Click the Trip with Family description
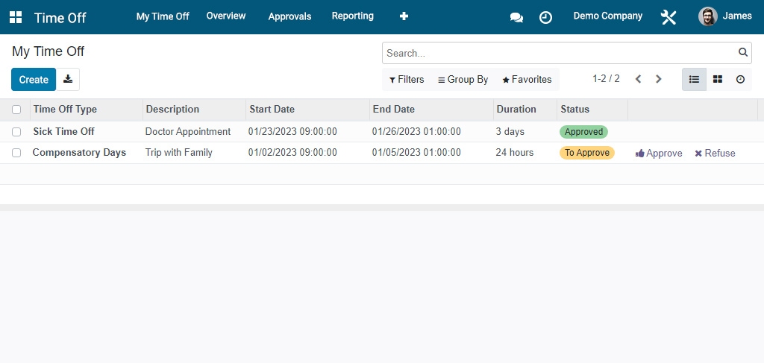764x363 pixels. 179,153
